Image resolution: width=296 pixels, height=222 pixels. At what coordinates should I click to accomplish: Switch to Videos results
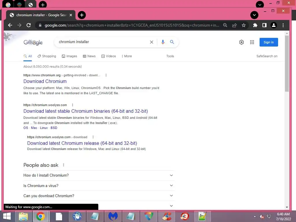109,56
